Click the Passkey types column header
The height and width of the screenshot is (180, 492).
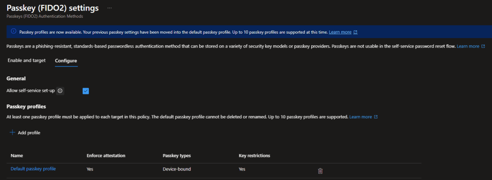point(177,155)
